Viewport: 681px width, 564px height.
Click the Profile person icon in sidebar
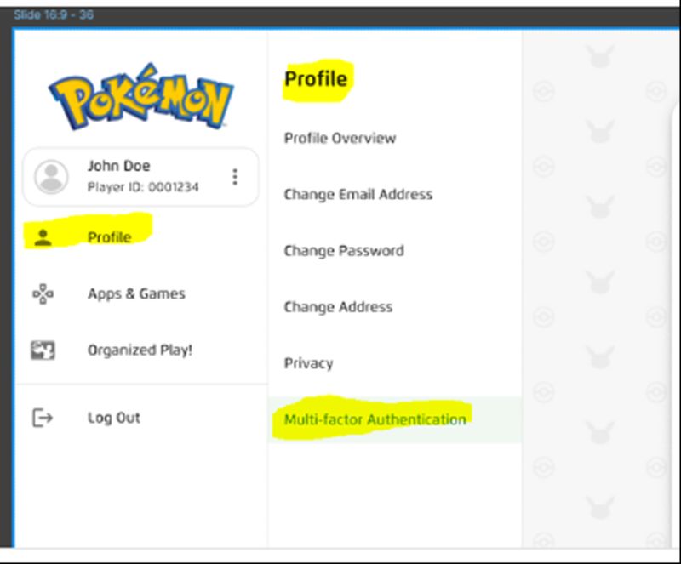click(43, 238)
